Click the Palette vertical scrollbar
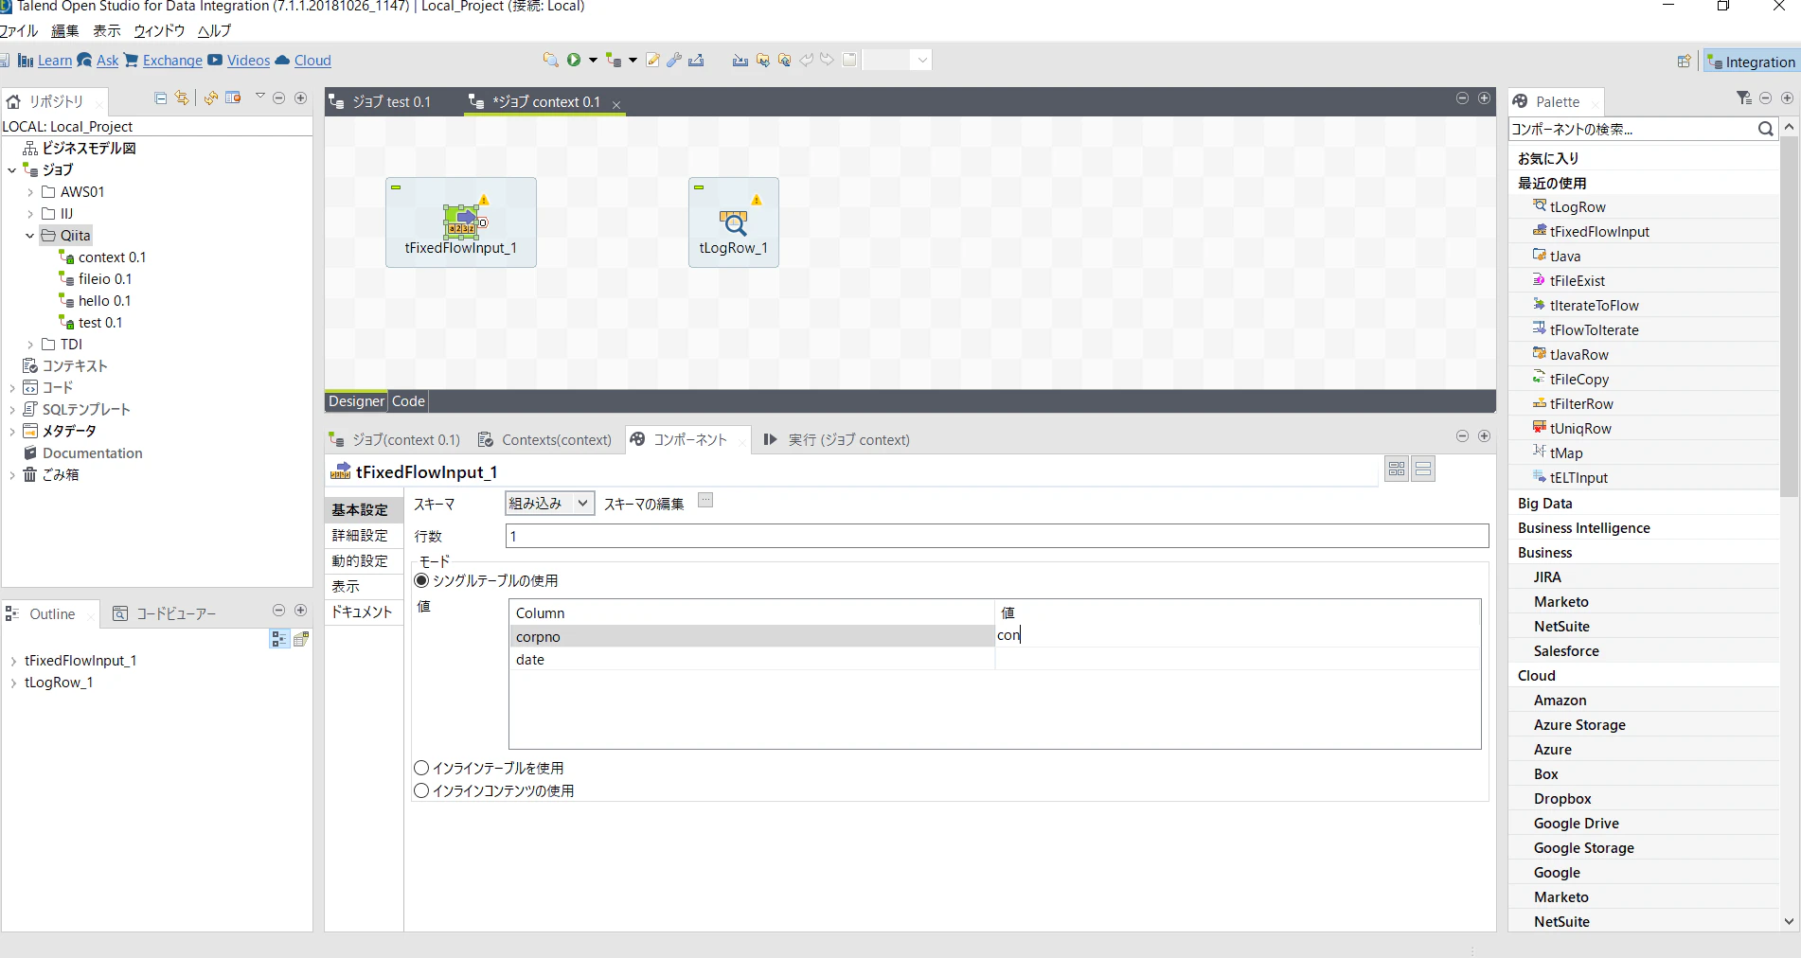Screen dimensions: 1801x958 point(1789,317)
